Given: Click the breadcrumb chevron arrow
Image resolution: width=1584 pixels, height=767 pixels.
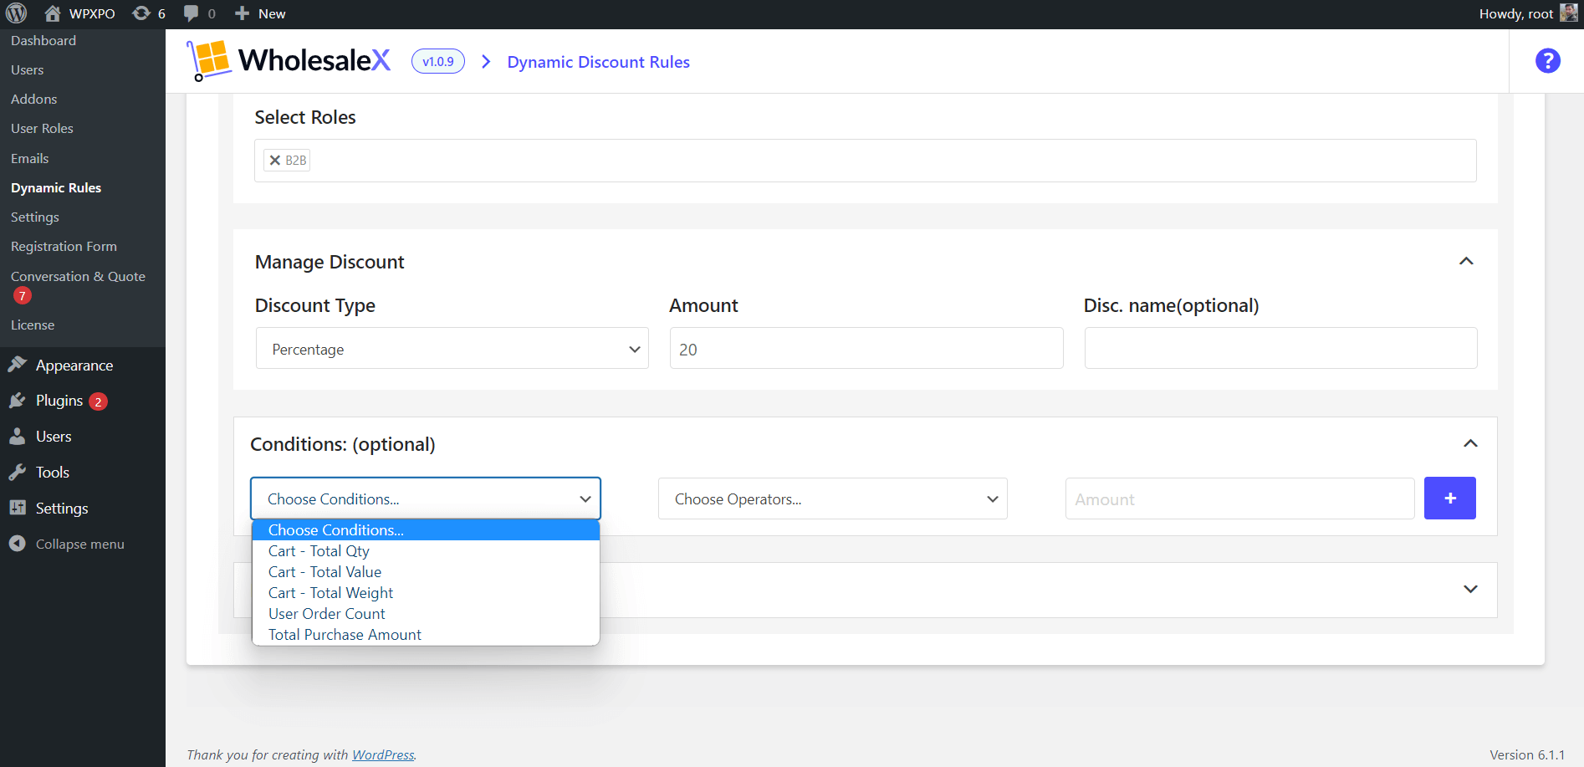Looking at the screenshot, I should point(486,62).
